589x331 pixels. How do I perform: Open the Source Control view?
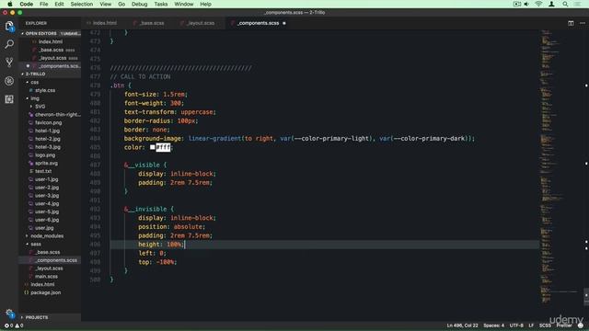(9, 63)
